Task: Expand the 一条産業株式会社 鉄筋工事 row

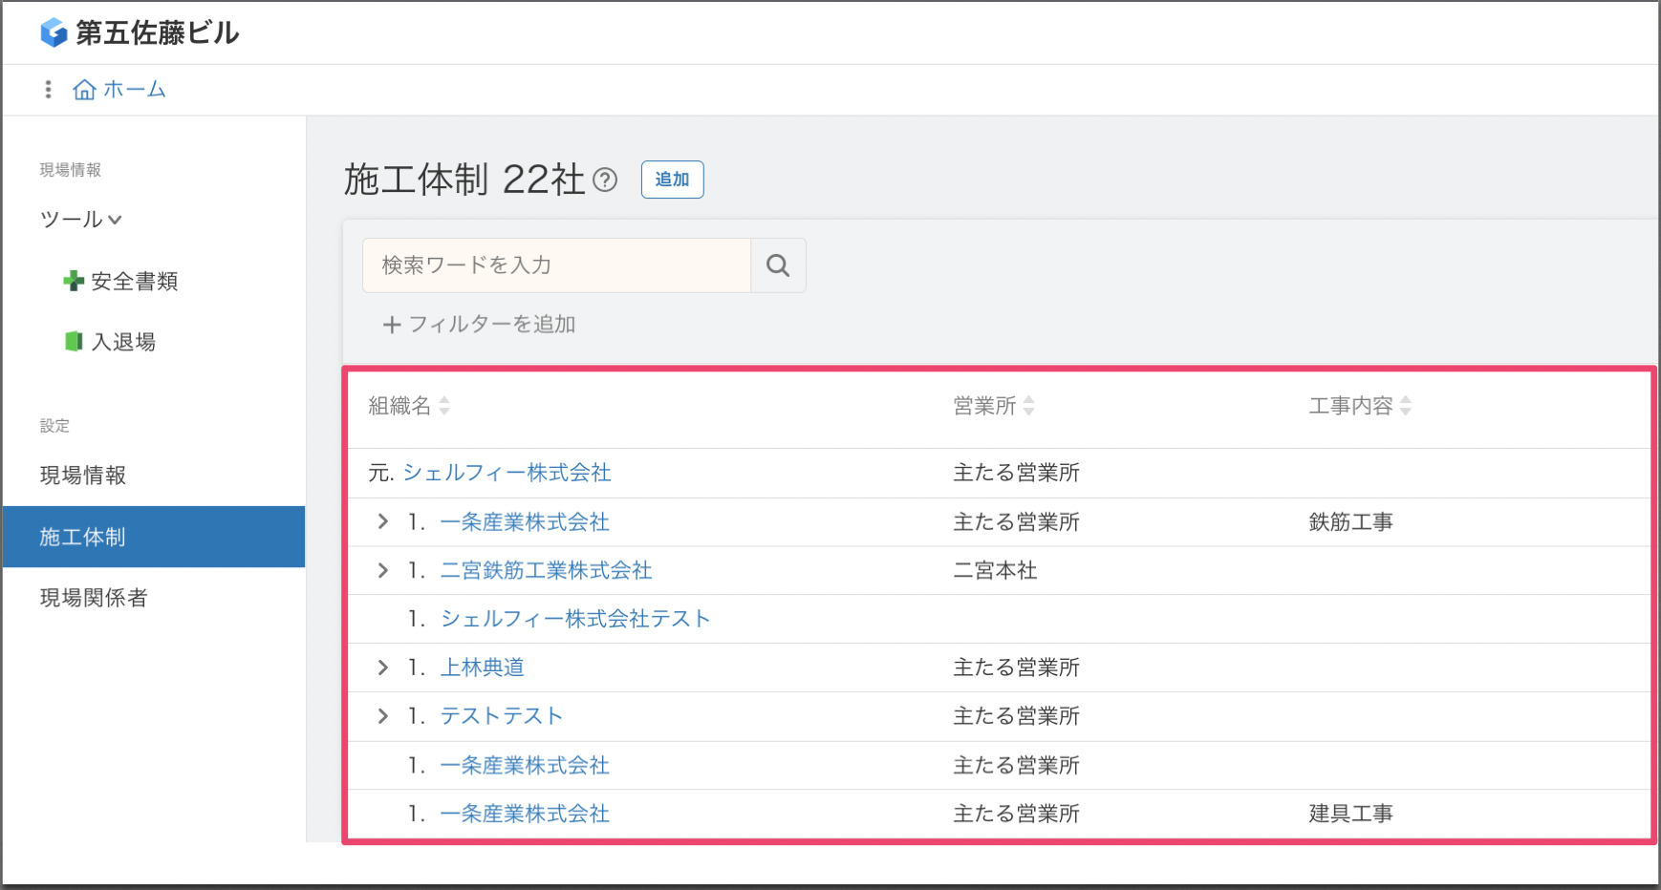Action: [383, 521]
